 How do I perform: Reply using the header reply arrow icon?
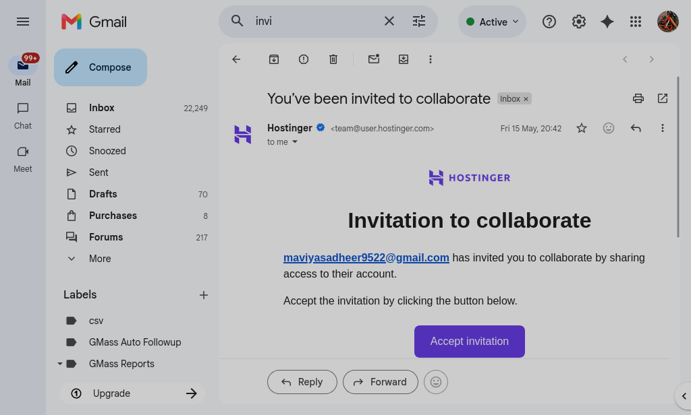click(x=636, y=128)
